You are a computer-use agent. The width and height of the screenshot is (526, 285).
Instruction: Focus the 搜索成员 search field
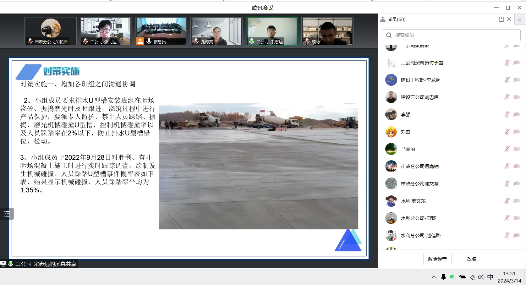(x=452, y=35)
